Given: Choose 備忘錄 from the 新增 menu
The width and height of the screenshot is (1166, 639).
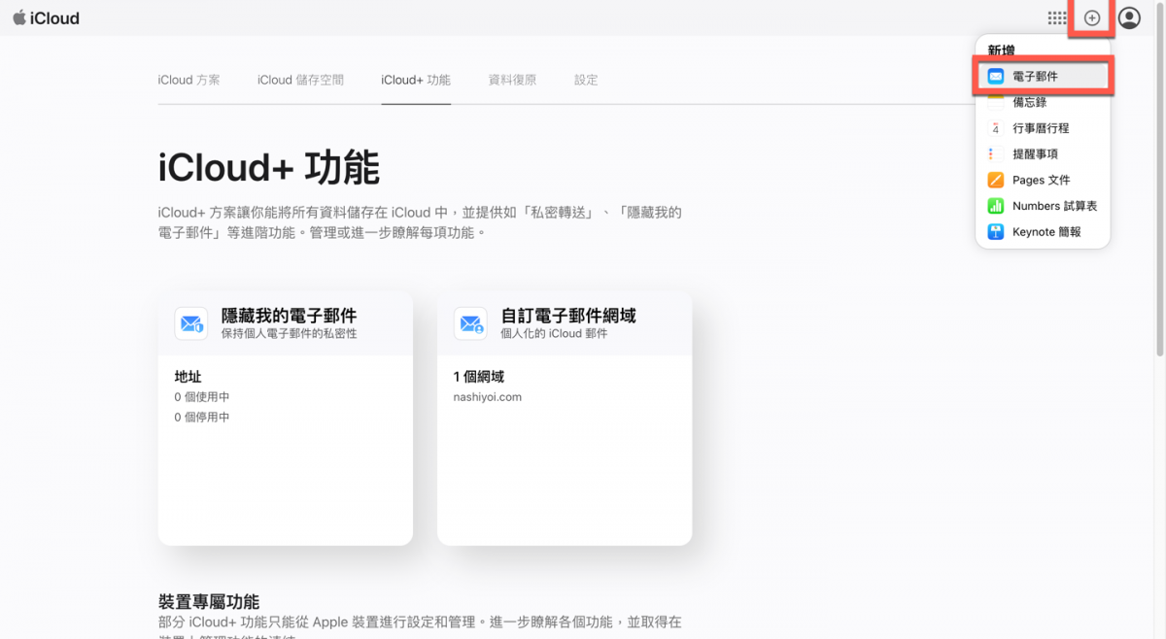Looking at the screenshot, I should pos(1043,102).
